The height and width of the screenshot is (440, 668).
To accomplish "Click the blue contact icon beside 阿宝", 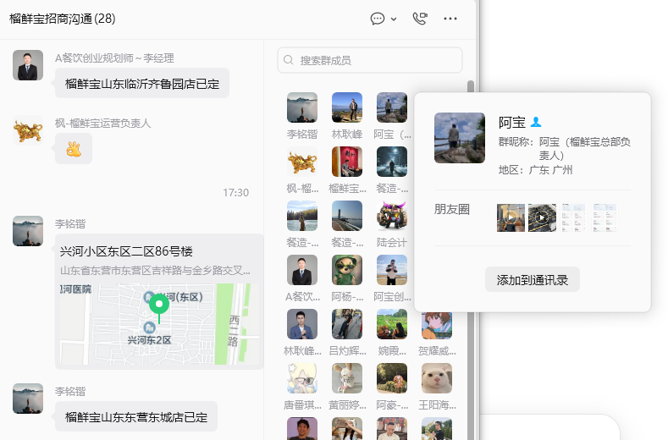I will coord(536,122).
